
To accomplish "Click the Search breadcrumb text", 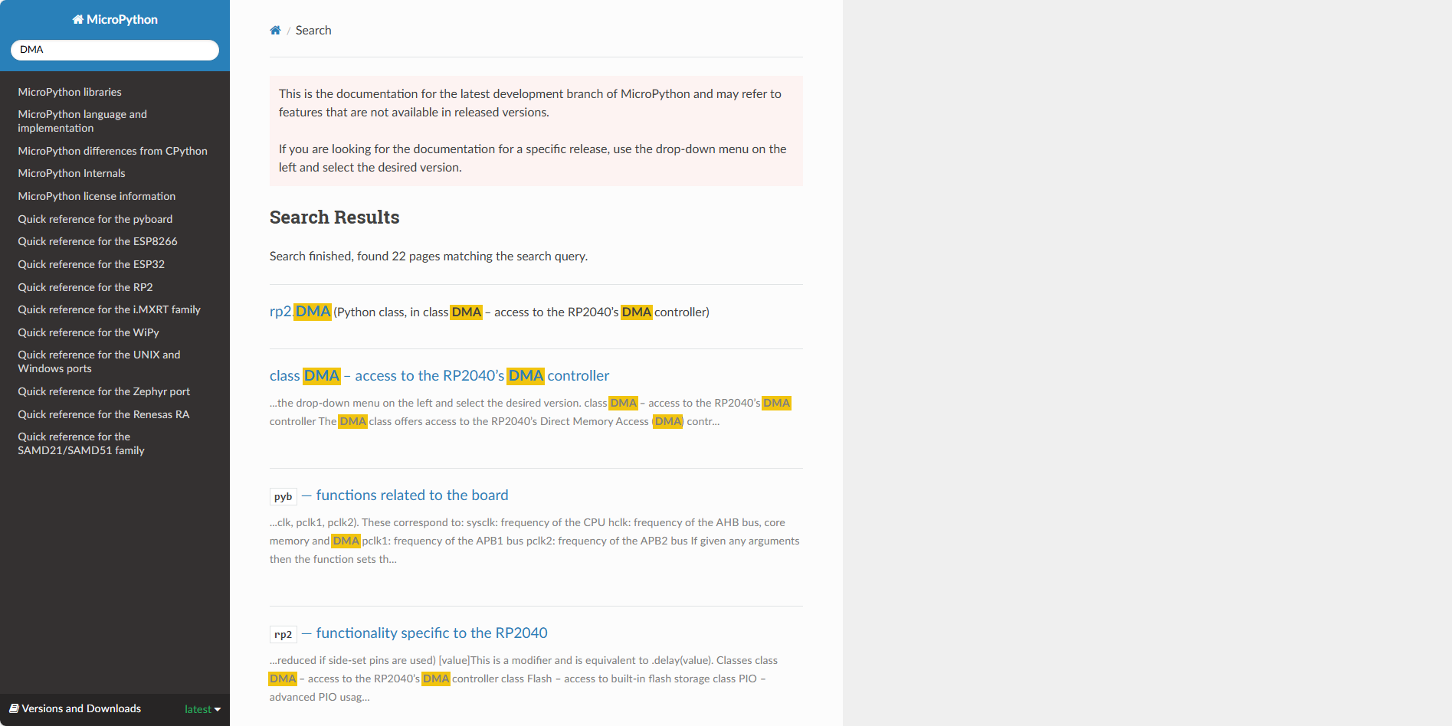I will (x=313, y=31).
